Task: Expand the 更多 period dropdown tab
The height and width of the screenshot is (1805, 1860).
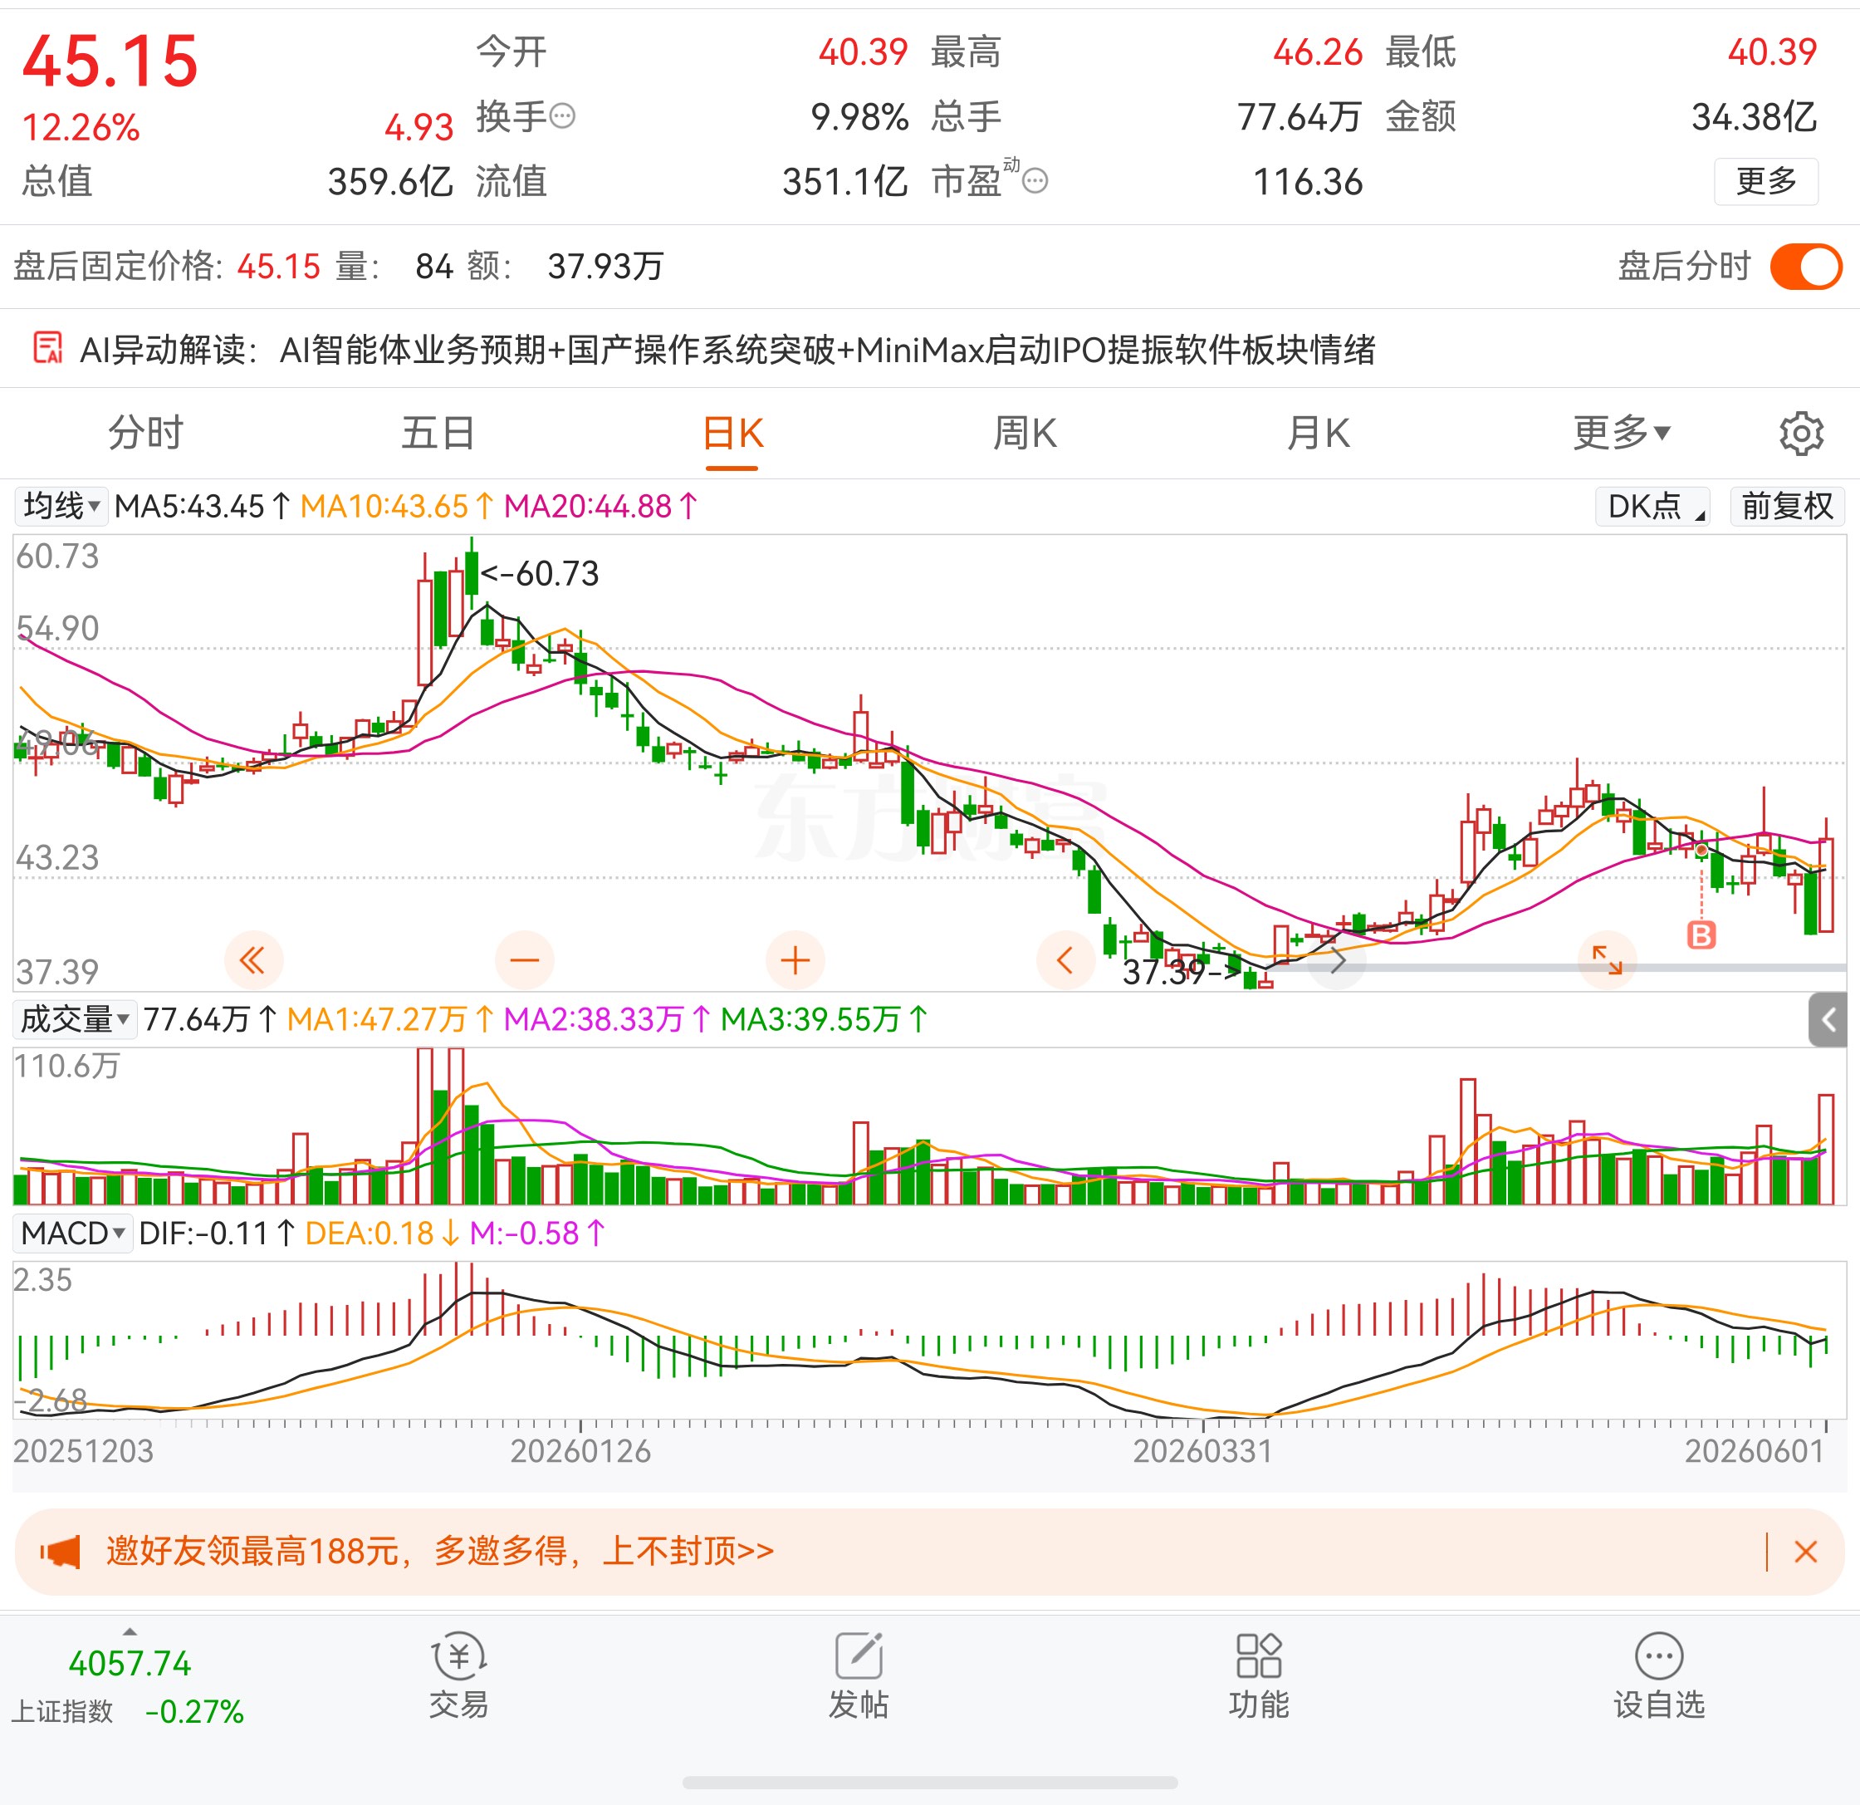Action: [x=1620, y=433]
